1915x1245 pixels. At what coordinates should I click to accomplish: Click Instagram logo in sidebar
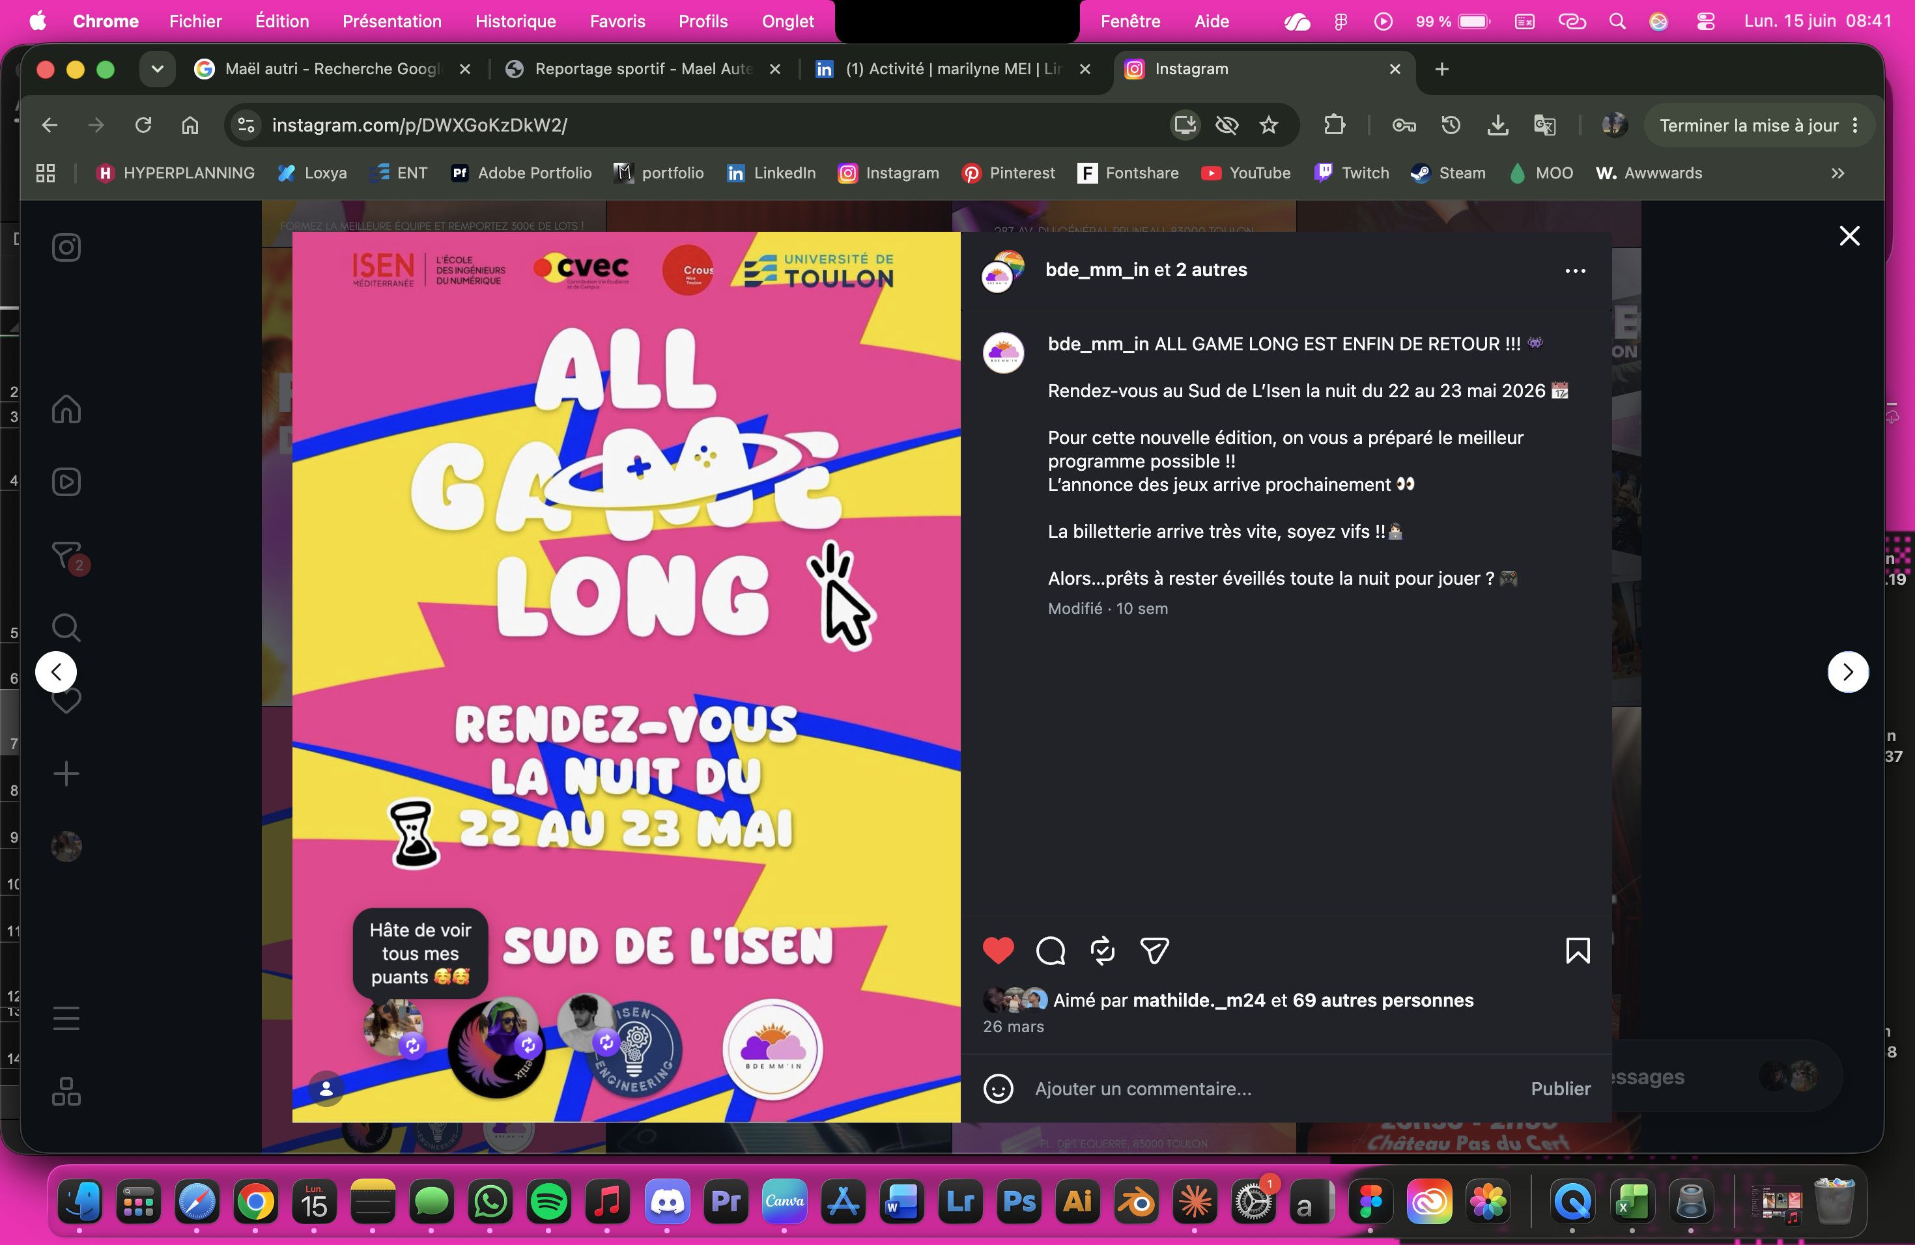(x=66, y=247)
